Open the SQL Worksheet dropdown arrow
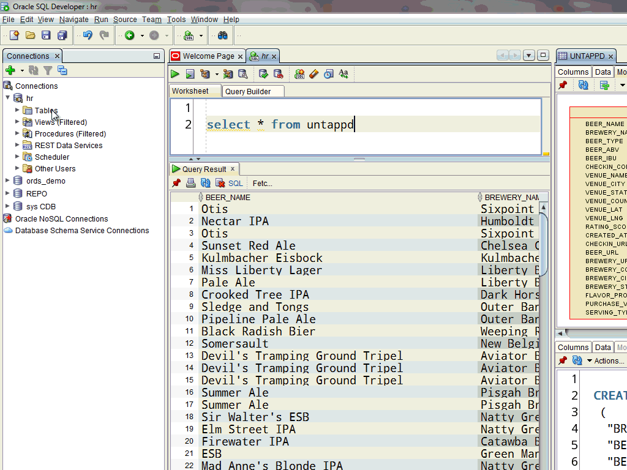 click(201, 36)
